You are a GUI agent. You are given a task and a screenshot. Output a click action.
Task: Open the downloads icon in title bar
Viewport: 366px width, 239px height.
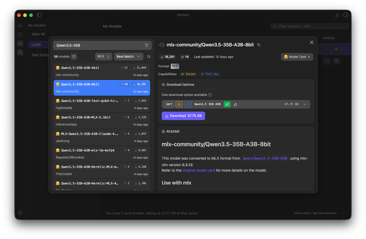tap(337, 15)
